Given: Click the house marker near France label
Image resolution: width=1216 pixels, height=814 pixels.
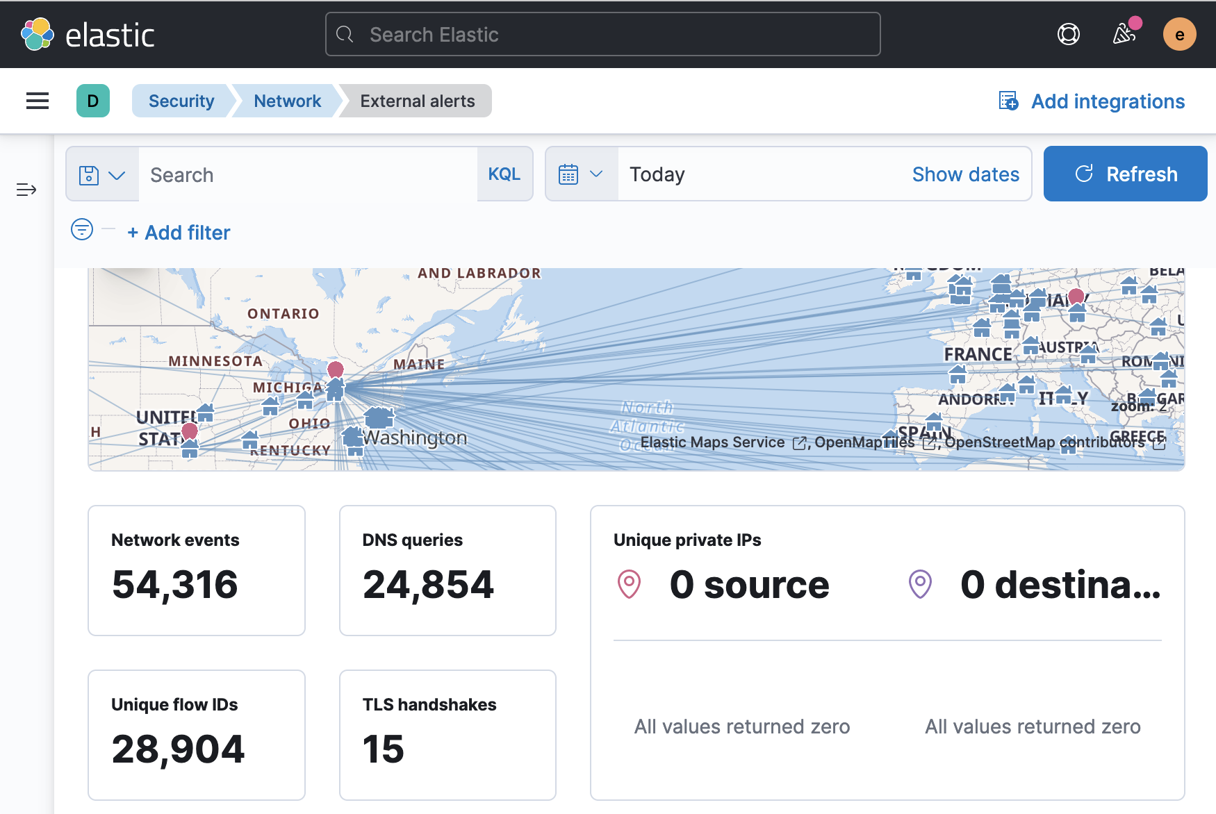Looking at the screenshot, I should 958,375.
